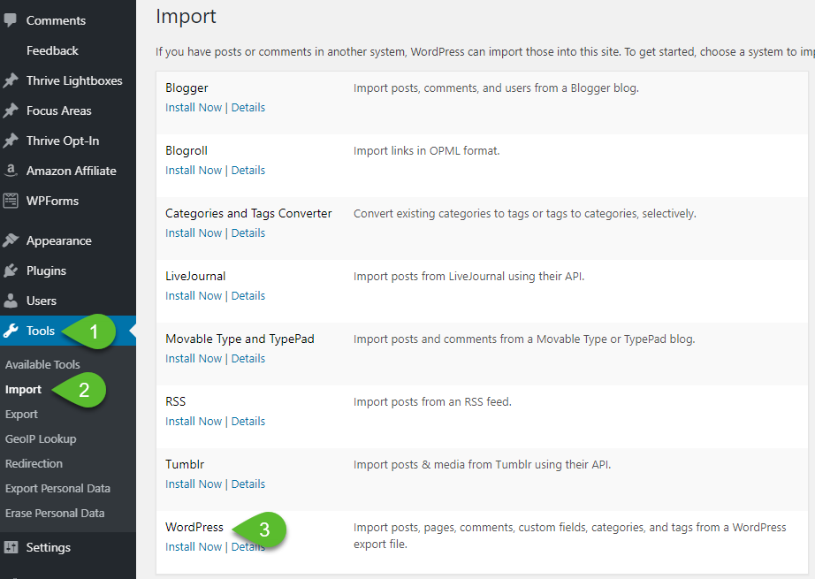Click the Thrive Lightboxes pin icon
815x579 pixels.
[11, 80]
